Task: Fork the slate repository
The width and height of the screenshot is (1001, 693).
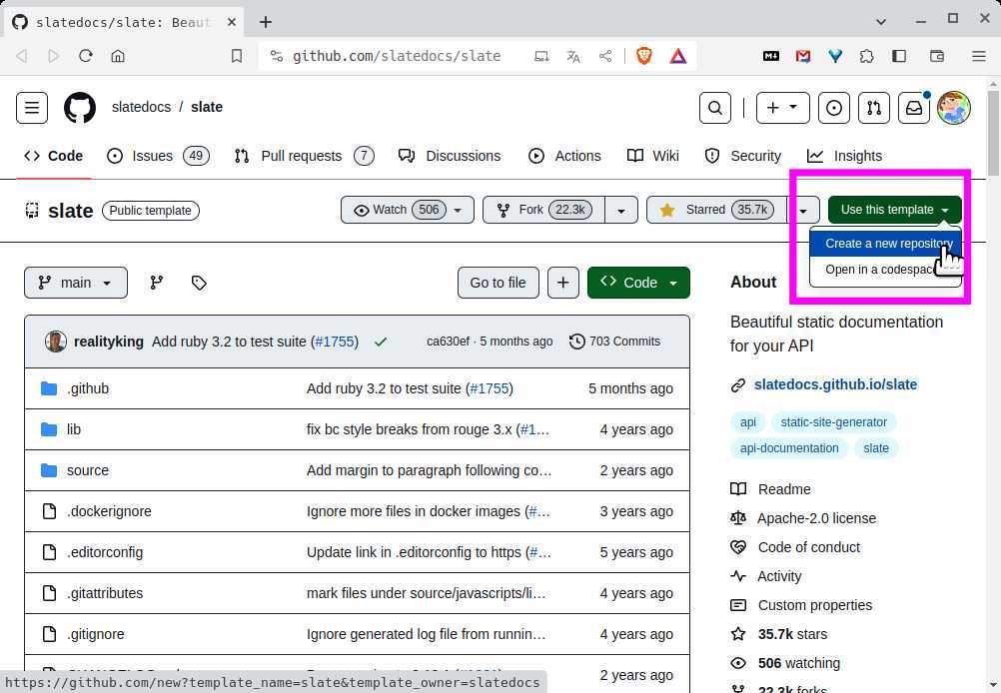Action: 543,210
